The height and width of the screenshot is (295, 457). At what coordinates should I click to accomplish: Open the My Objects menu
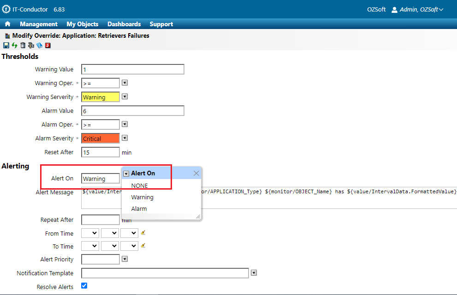coord(83,24)
